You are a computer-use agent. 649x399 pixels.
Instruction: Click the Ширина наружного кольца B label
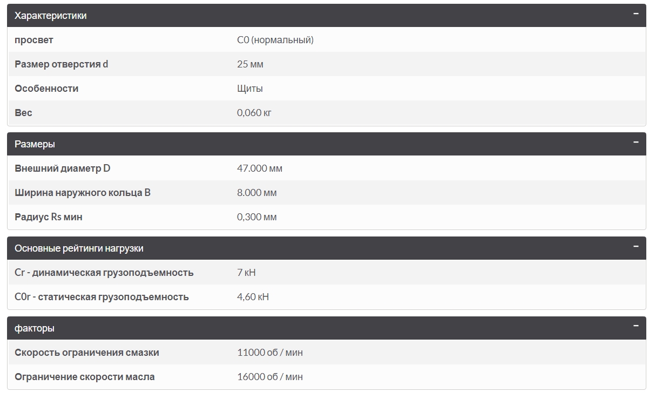point(83,193)
